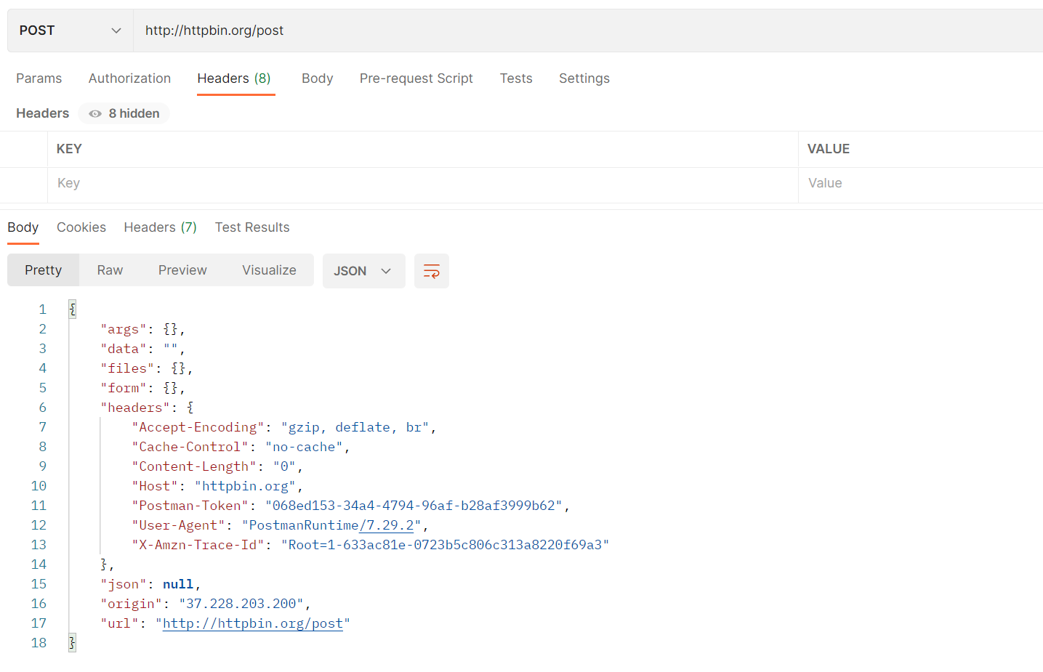Select the request Headers (8) tab
1043x672 pixels.
pos(234,78)
